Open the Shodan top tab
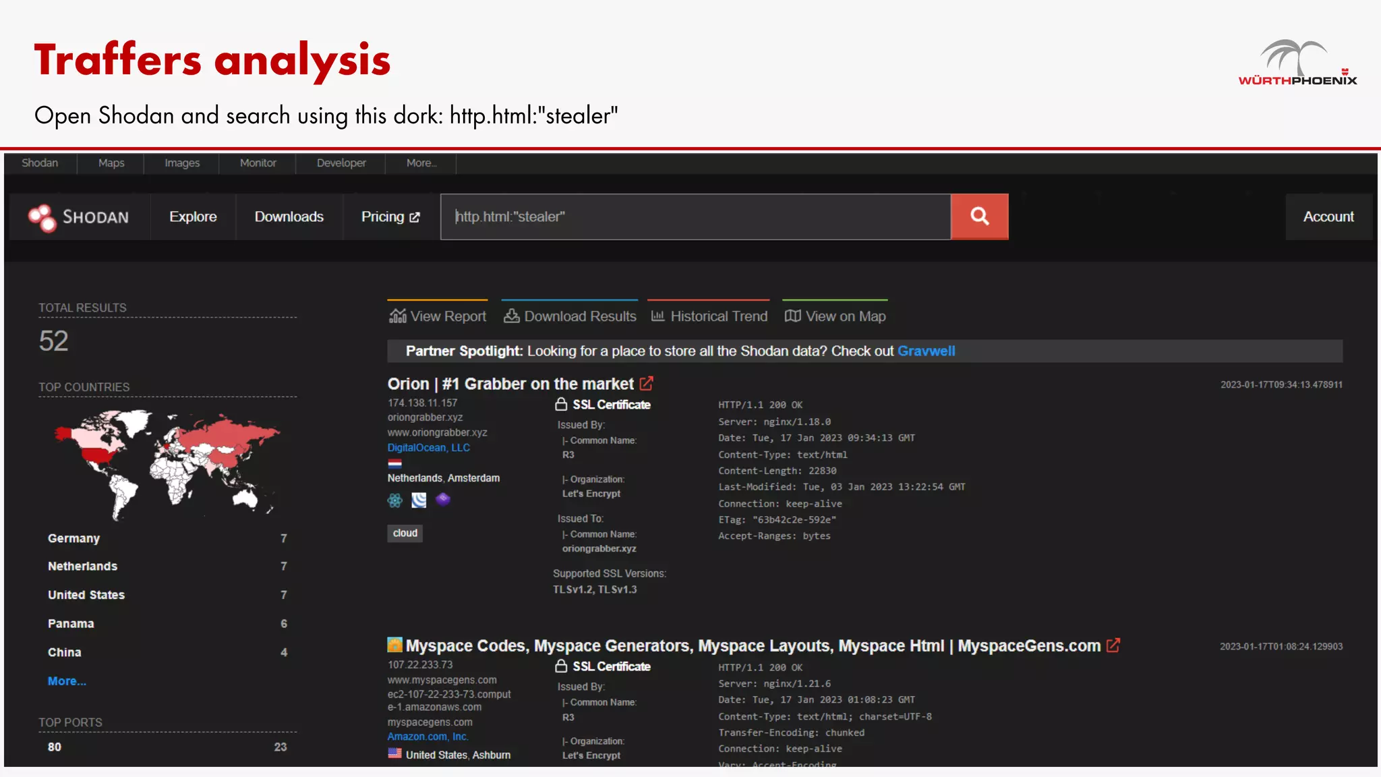Image resolution: width=1381 pixels, height=777 pixels. point(40,163)
